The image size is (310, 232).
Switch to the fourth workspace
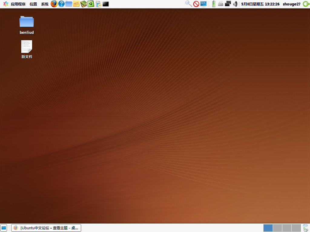296,228
